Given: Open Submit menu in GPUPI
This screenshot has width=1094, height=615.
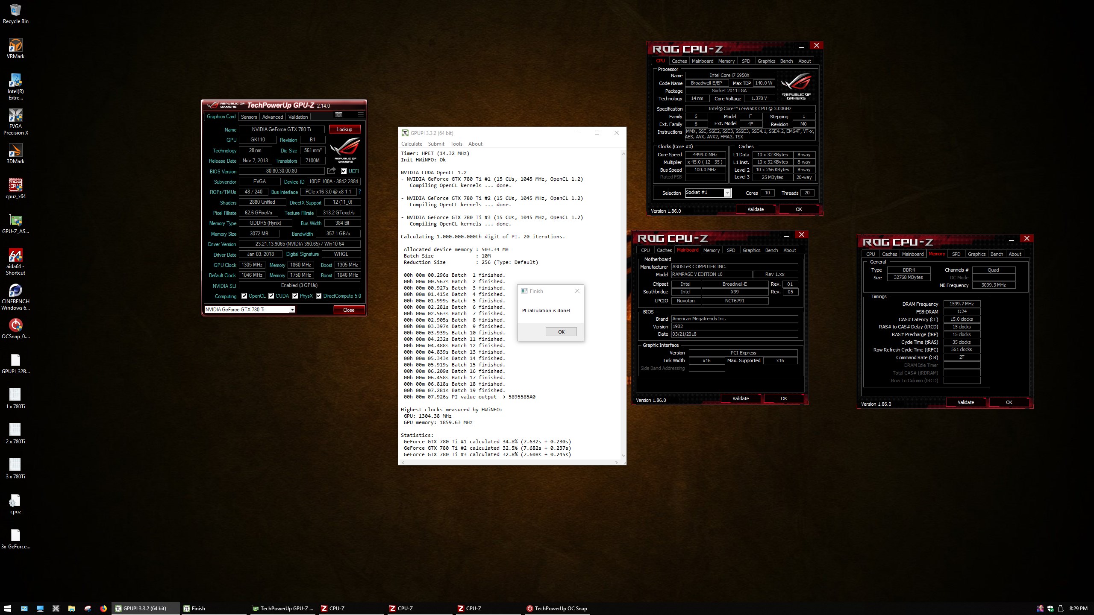Looking at the screenshot, I should coord(436,144).
